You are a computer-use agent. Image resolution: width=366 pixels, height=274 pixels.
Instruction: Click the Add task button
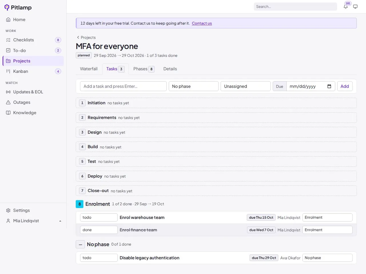click(345, 86)
